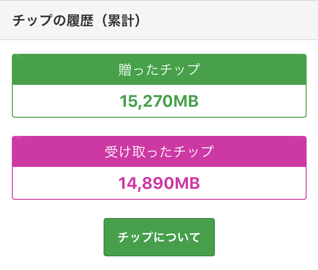
Task: Click the 15,270MB sent chips value
Action: point(159,101)
